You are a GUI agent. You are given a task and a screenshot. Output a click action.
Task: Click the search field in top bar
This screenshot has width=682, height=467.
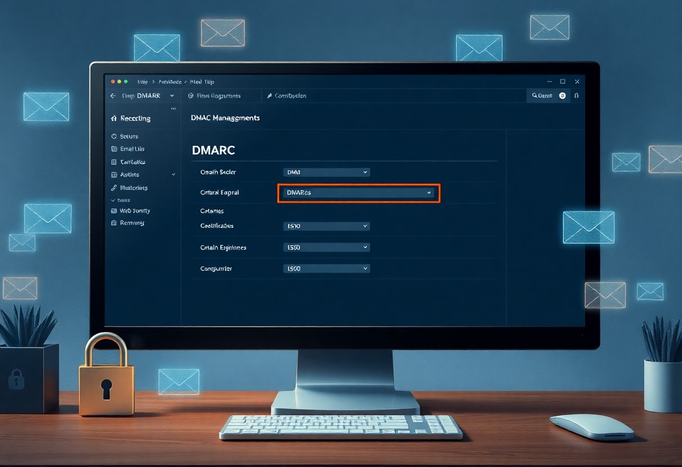(x=541, y=95)
